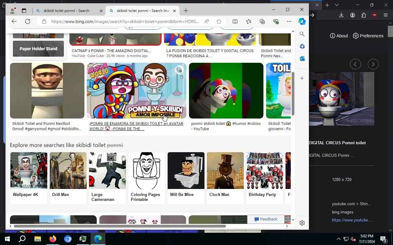Open Browser essentials heart icon
The height and width of the screenshot is (245, 393).
276,21
